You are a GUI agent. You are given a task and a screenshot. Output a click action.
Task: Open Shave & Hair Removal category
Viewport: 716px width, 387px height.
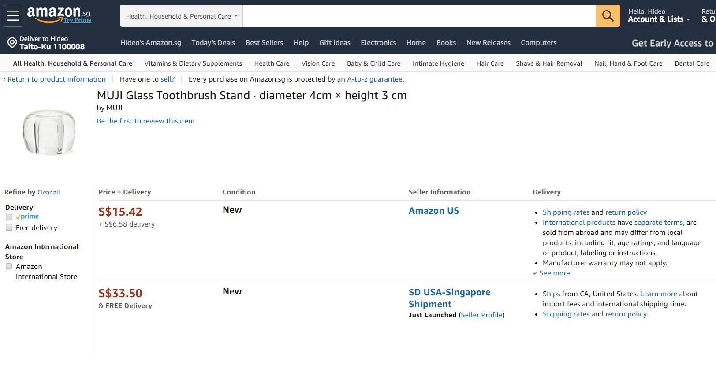click(x=549, y=63)
